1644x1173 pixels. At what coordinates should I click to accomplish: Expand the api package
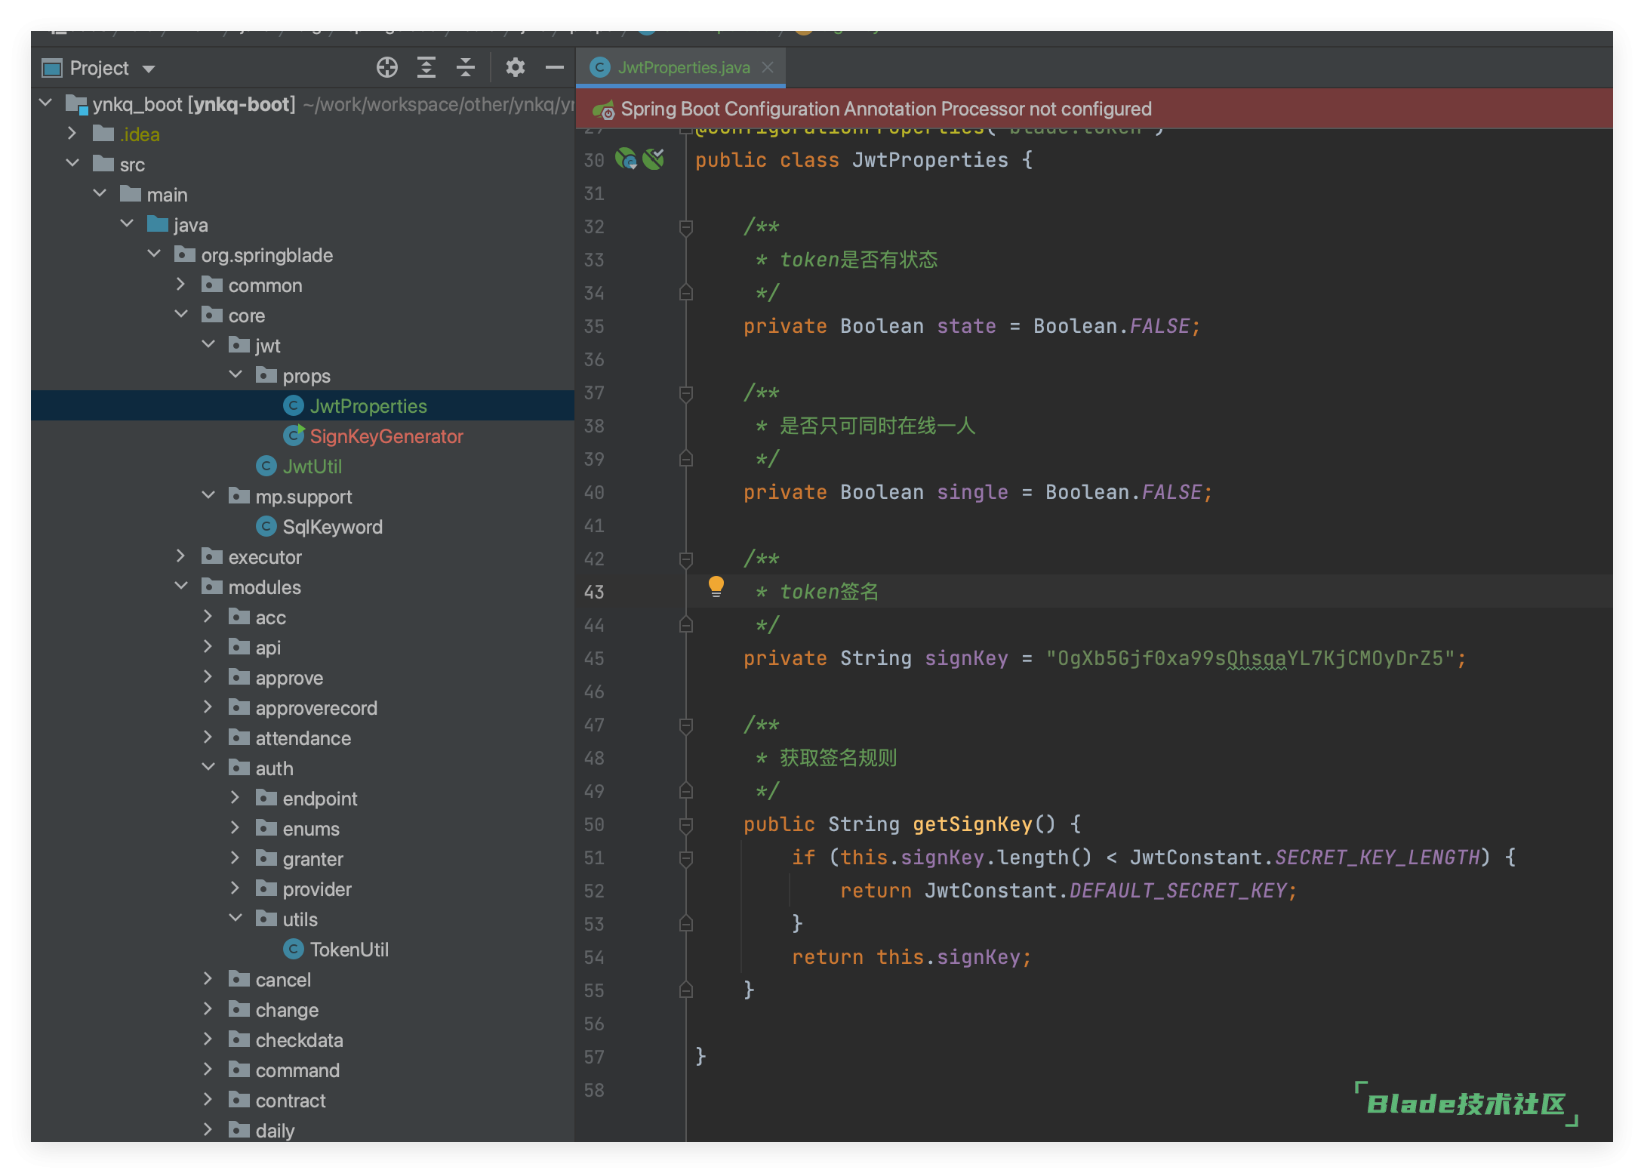[x=208, y=647]
